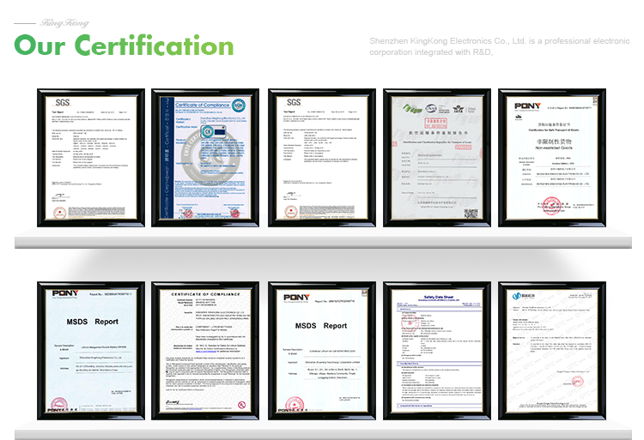This screenshot has height=440, width=644.
Task: Click the QR code on the DGM certificate
Action: point(471,214)
